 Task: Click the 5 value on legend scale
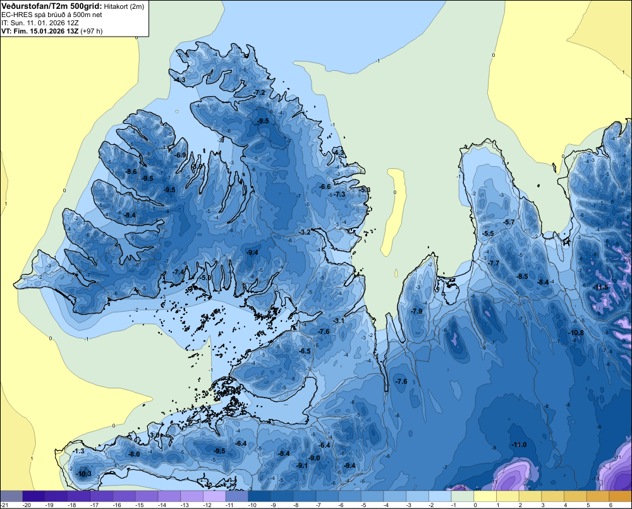588,505
